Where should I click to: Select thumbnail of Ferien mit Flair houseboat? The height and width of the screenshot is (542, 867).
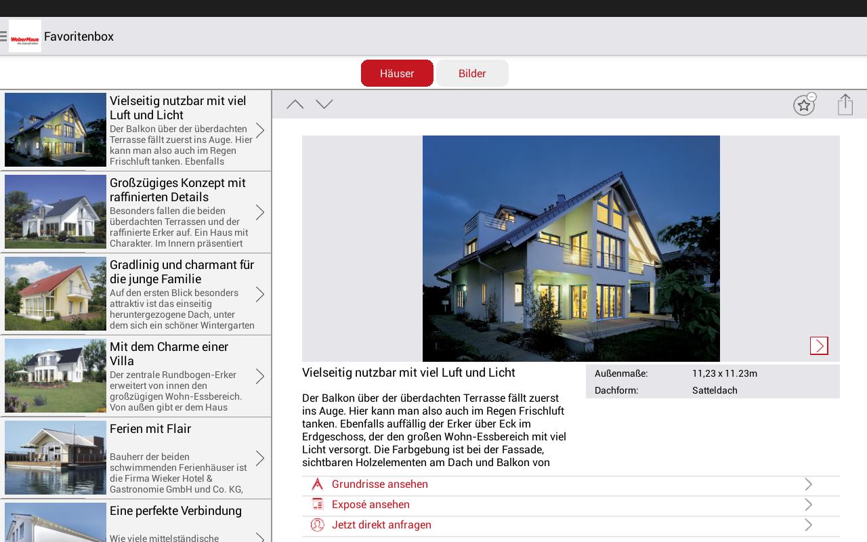[x=56, y=458]
